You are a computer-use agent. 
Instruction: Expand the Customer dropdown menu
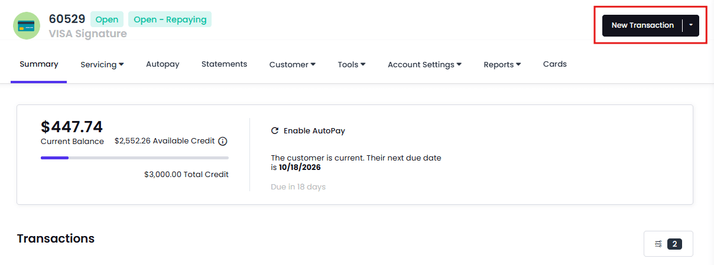pyautogui.click(x=293, y=65)
